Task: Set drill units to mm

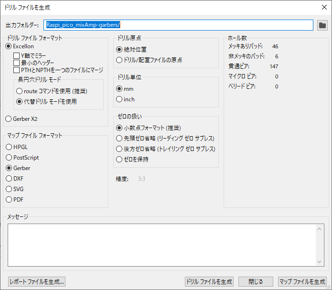Action: (x=125, y=89)
